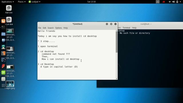Image resolution: width=183 pixels, height=103 pixels.
Task: Maximize the Leafpad window
Action: 111,24
